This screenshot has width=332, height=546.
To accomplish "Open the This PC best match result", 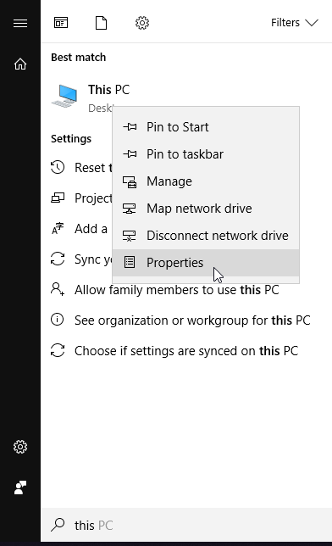I will coord(186,97).
